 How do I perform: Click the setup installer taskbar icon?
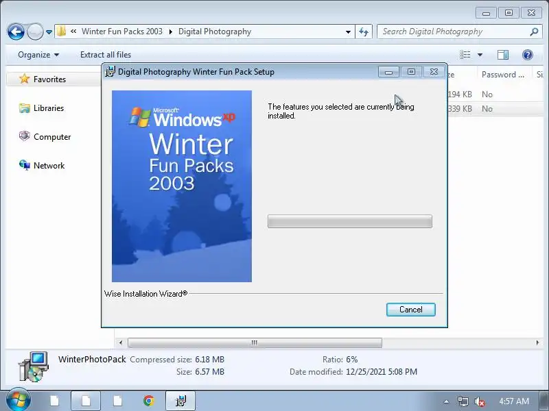click(x=180, y=401)
